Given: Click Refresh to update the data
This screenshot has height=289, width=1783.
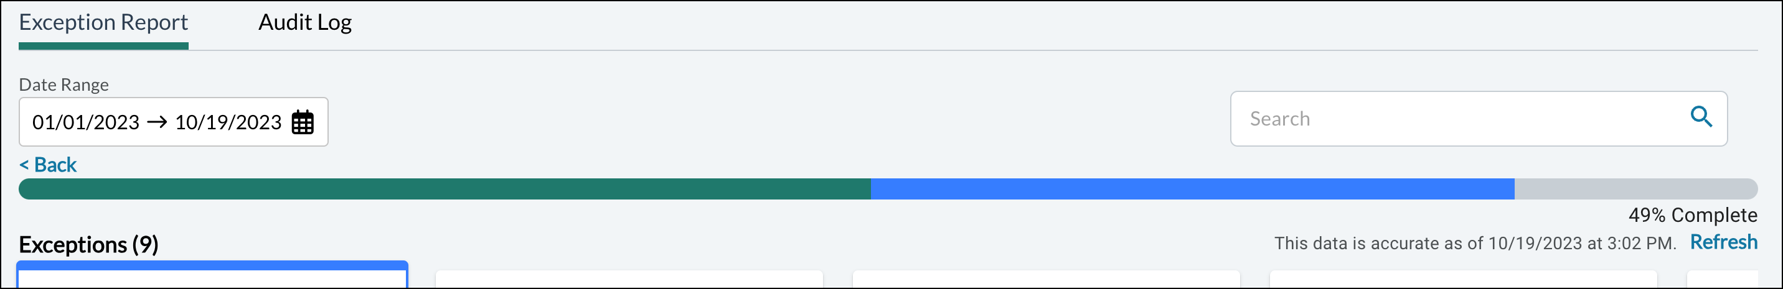Looking at the screenshot, I should 1723,242.
